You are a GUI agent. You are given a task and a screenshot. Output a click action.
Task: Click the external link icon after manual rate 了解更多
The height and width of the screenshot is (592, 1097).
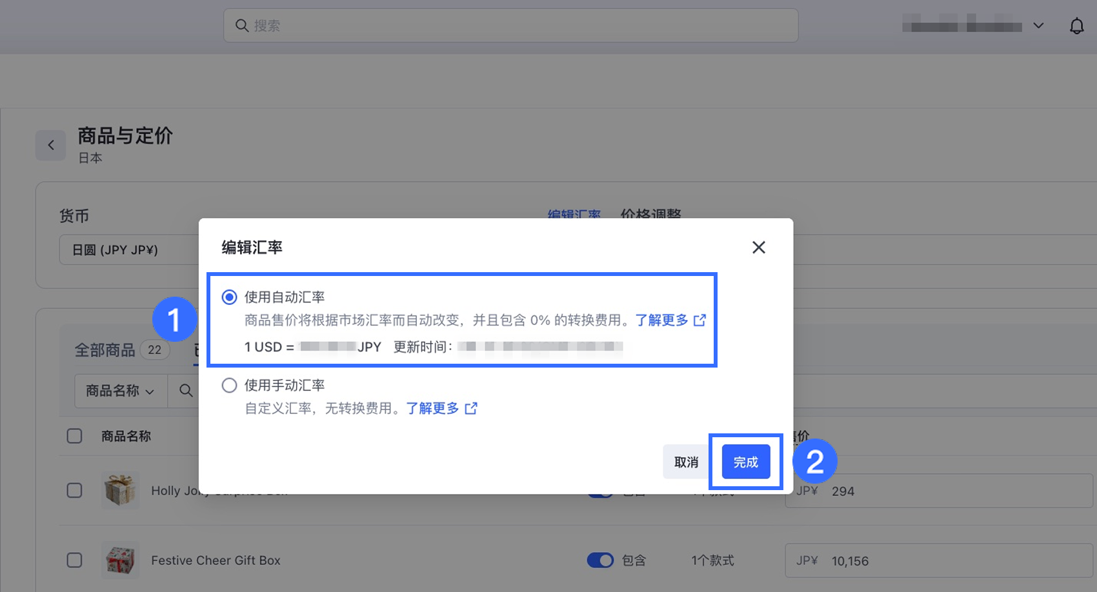click(x=472, y=408)
